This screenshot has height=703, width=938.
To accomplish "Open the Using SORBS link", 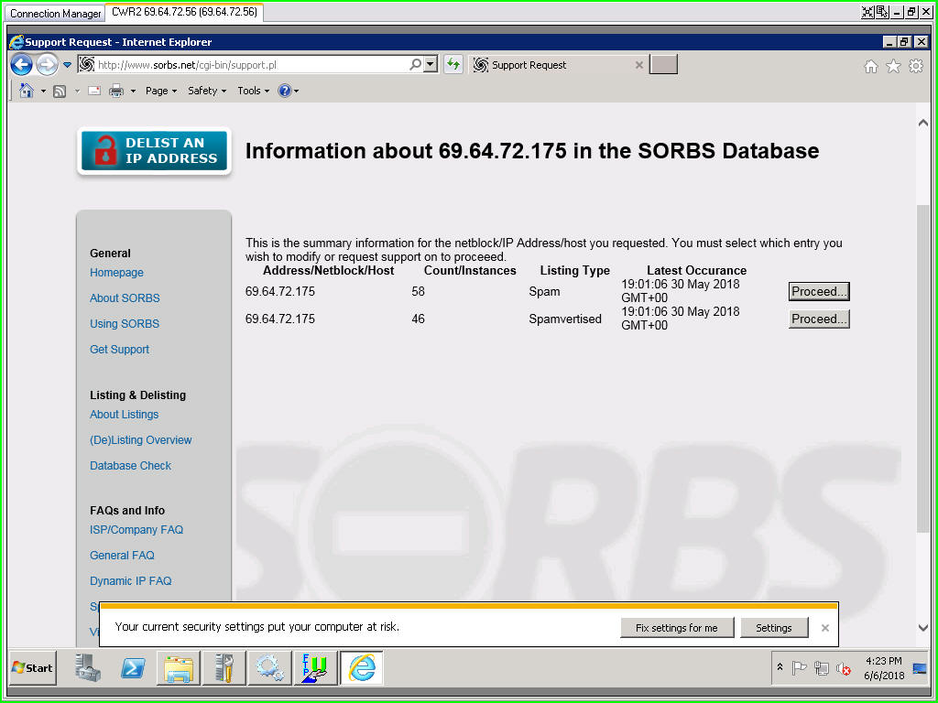I will 125,323.
